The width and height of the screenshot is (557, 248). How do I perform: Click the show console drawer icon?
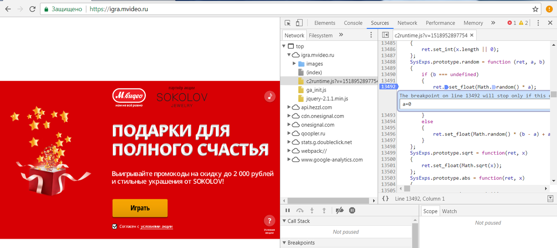(550, 198)
